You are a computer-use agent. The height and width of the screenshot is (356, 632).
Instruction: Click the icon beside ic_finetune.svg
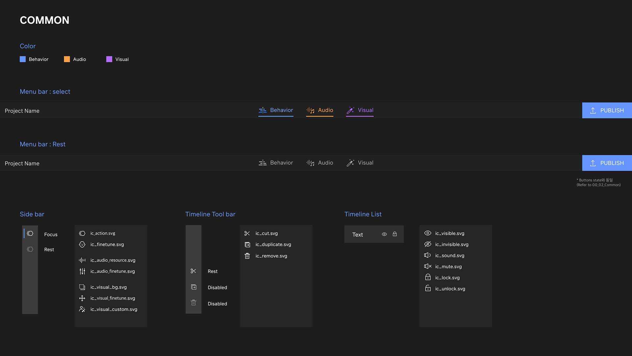point(82,244)
